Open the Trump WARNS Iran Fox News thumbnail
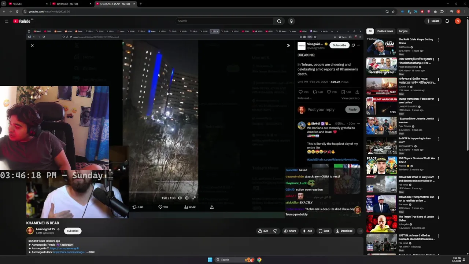469x264 pixels. point(381,204)
